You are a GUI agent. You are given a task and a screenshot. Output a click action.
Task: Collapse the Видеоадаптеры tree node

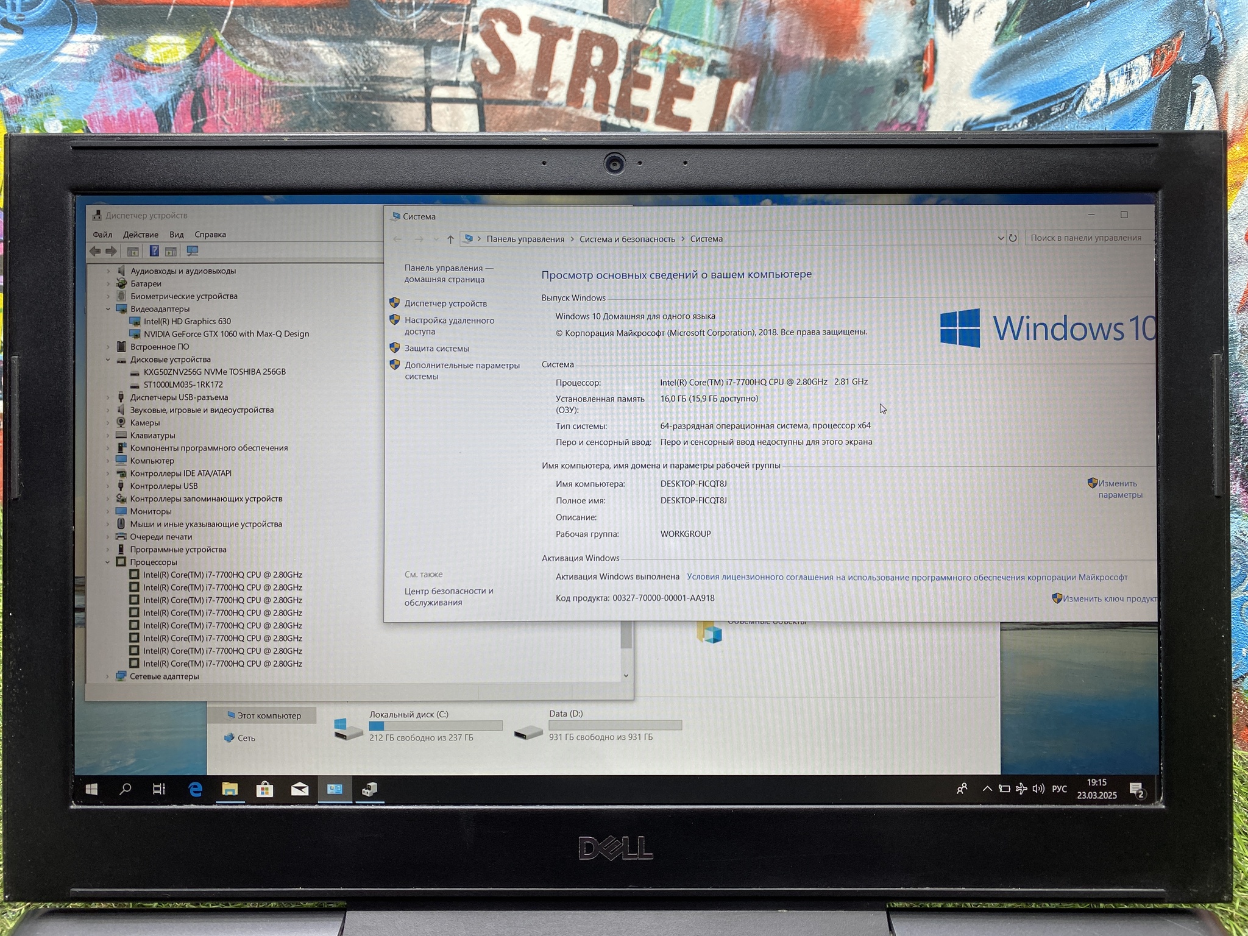click(108, 309)
